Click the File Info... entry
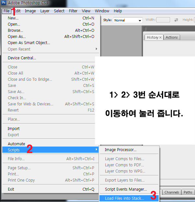This screenshot has height=202, width=195. pos(51,159)
